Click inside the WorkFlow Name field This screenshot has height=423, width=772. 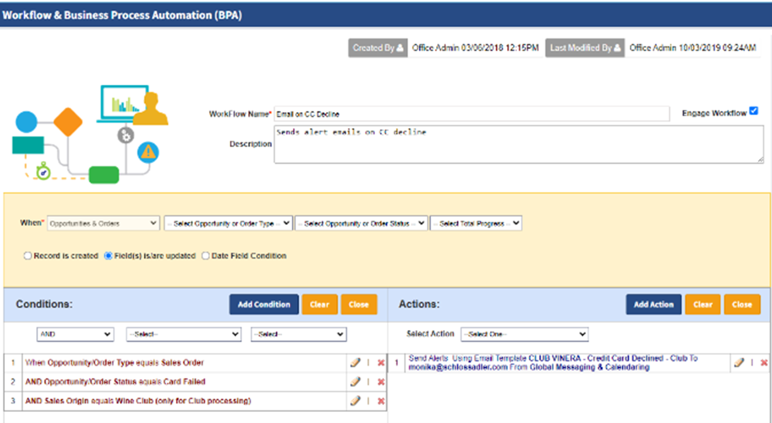point(470,113)
